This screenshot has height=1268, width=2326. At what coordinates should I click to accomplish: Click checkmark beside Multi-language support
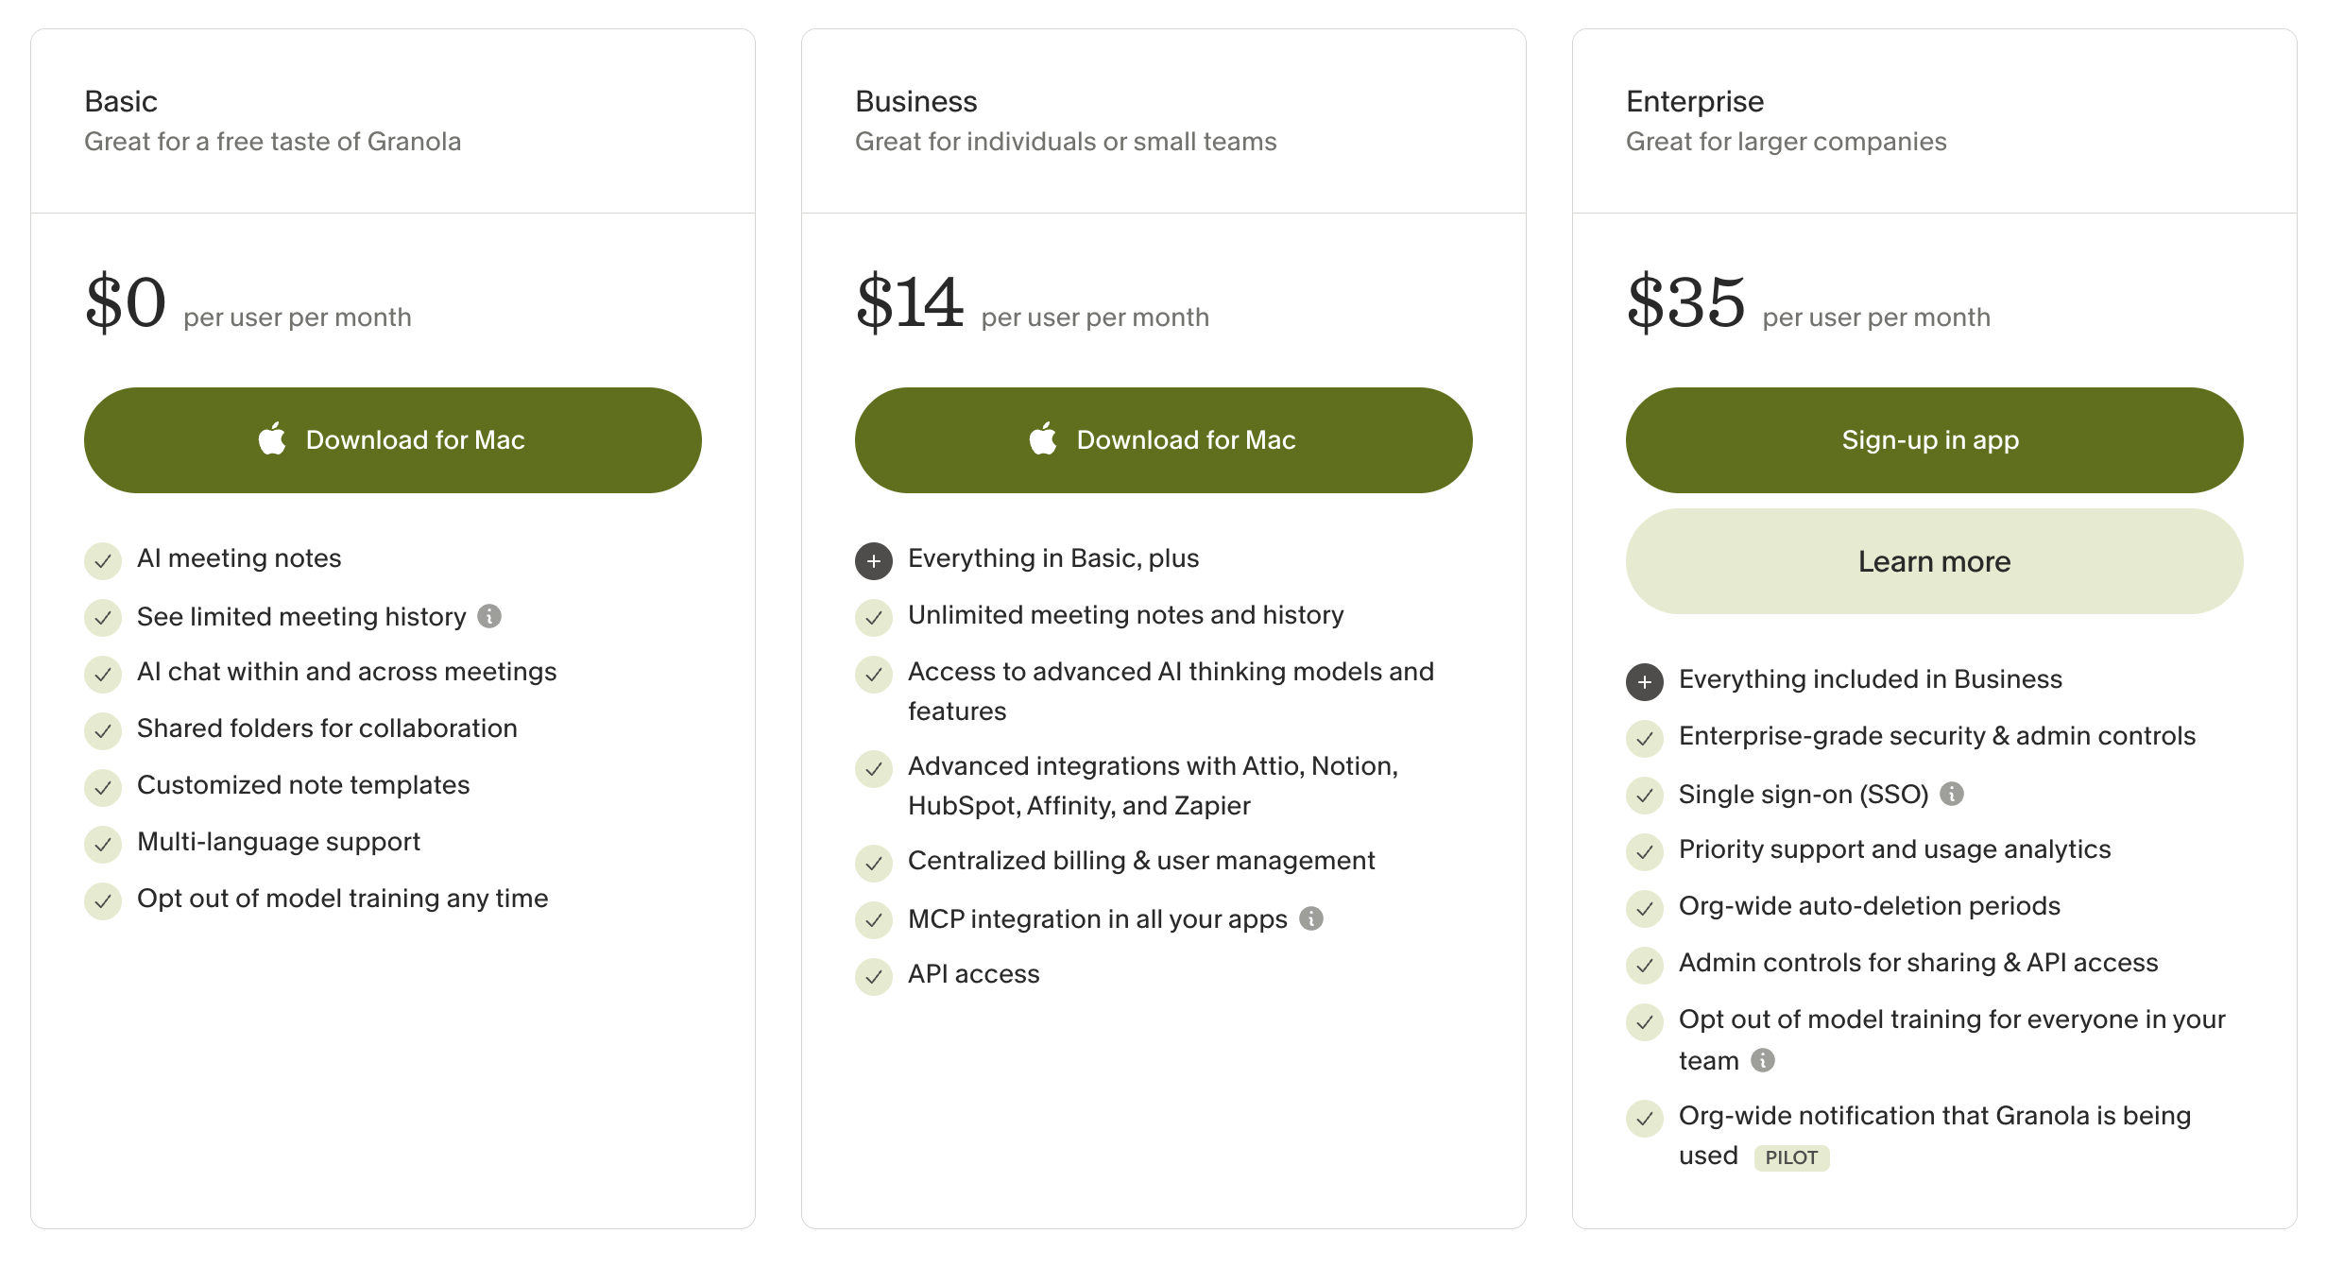tap(103, 845)
